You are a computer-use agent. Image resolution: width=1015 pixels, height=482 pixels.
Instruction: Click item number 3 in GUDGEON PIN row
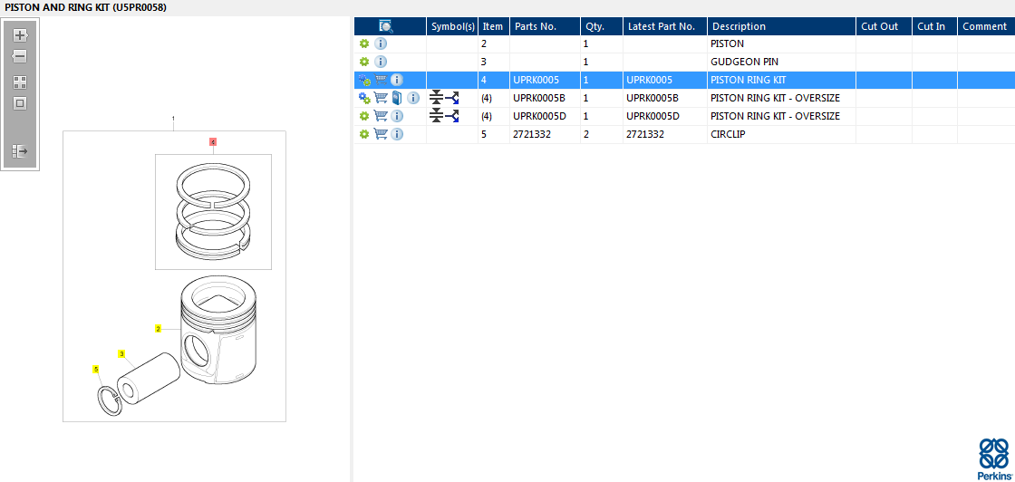[484, 63]
